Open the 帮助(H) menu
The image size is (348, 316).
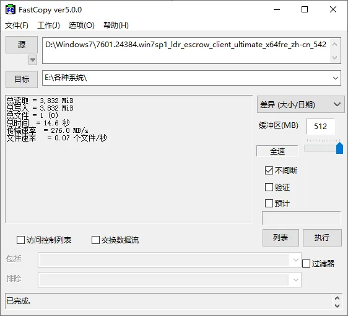tap(116, 25)
